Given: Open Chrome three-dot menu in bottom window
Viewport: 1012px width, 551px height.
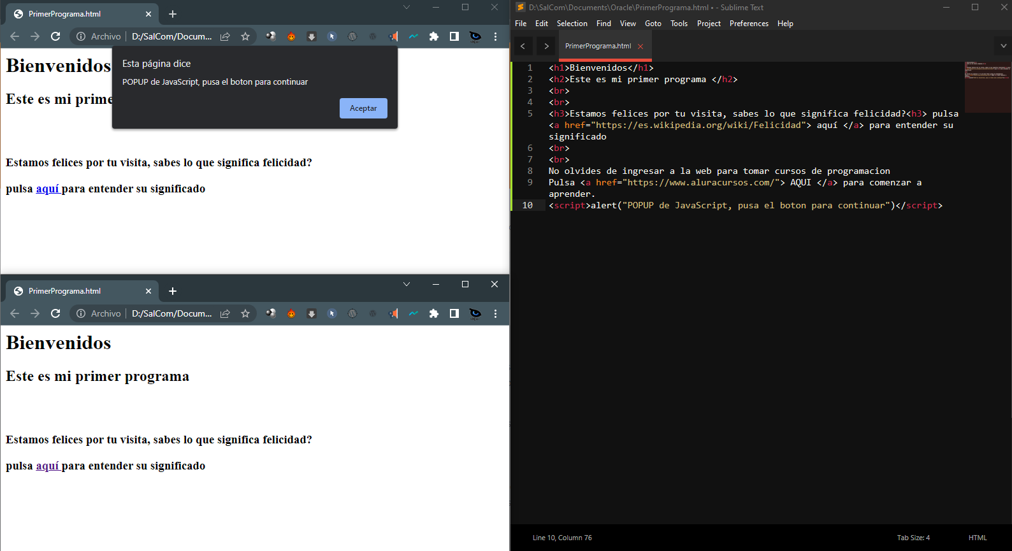Looking at the screenshot, I should point(495,313).
